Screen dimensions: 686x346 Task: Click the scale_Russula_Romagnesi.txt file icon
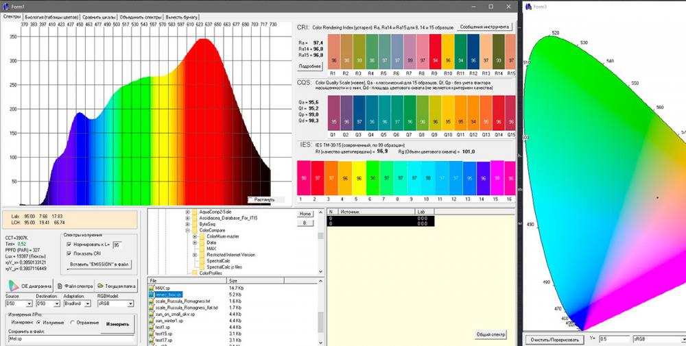[x=152, y=301]
